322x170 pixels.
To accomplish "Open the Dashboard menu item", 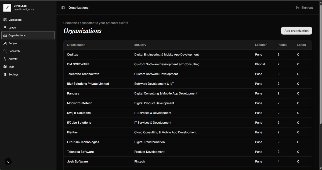I will click(x=28, y=20).
